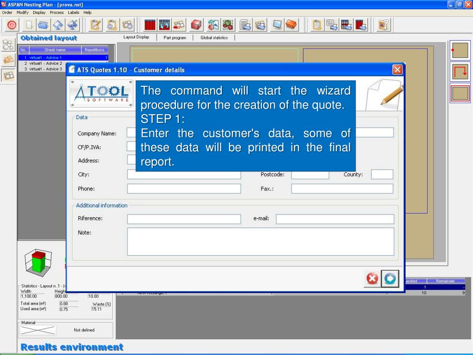Screen dimensions: 473x355
Task: Open a file with the folder icon
Action: 43,25
